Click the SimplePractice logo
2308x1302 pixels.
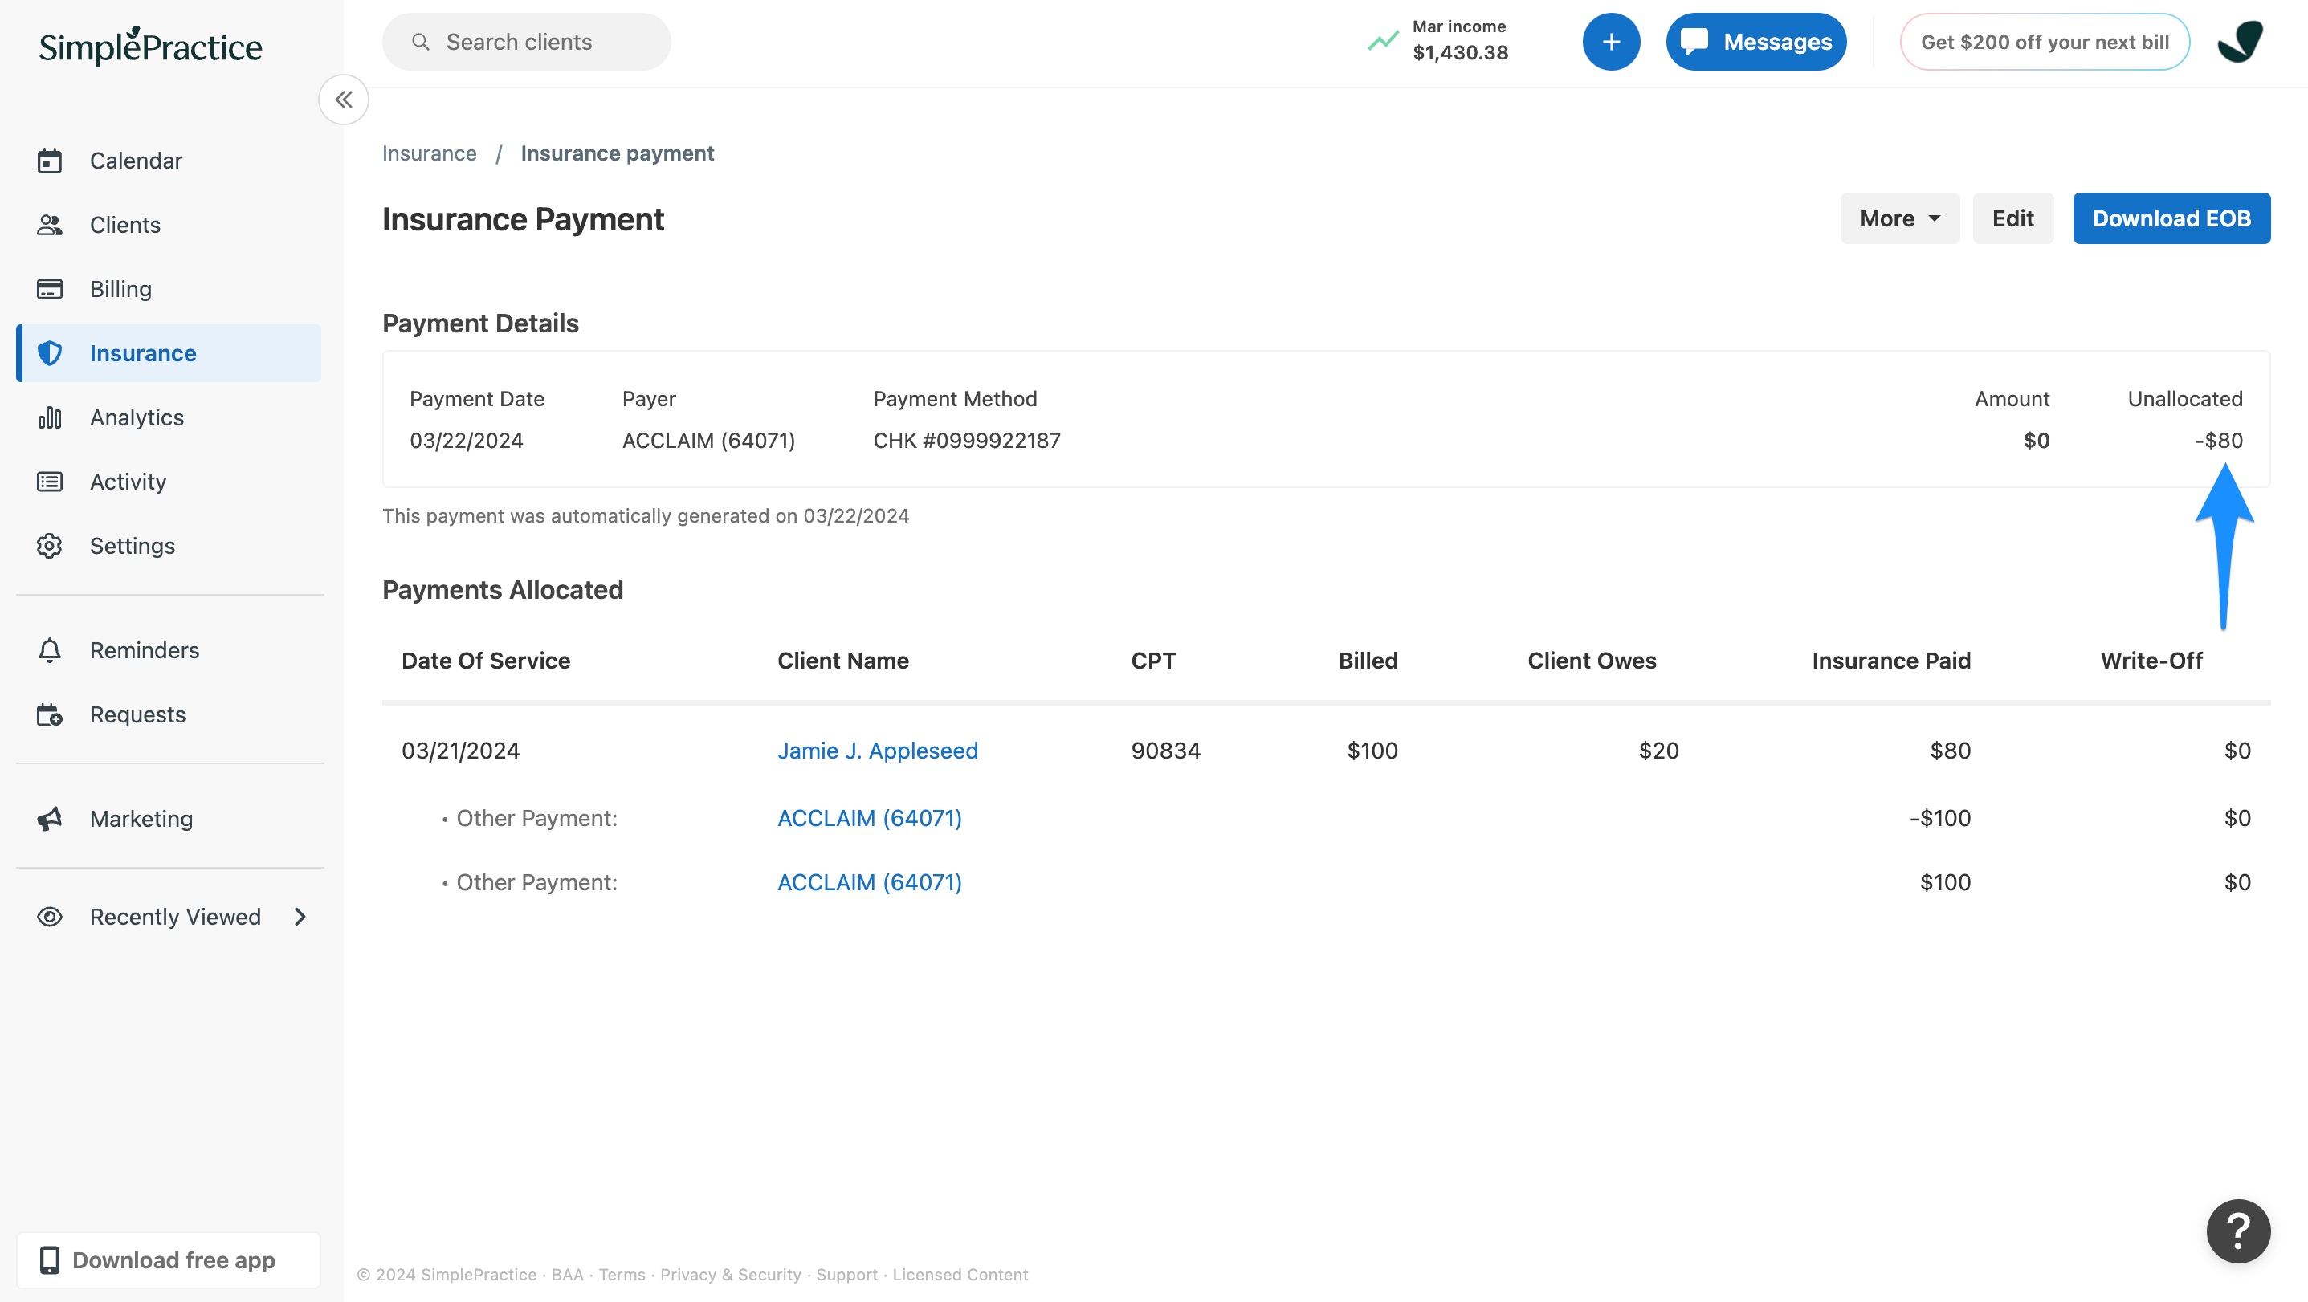pyautogui.click(x=150, y=45)
